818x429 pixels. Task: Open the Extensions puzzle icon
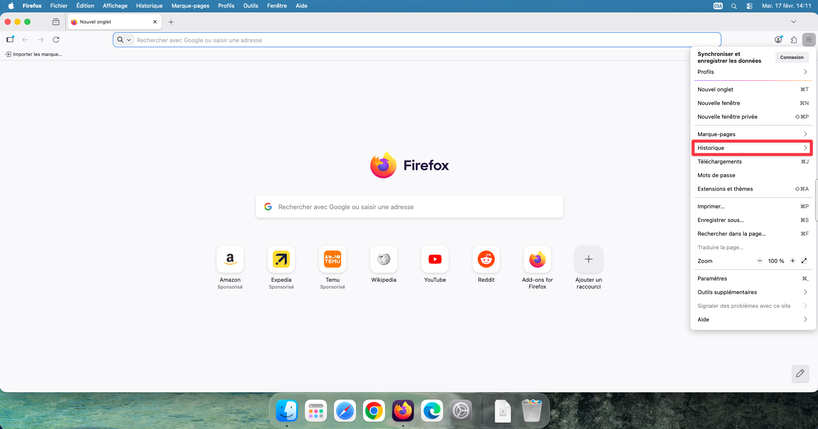point(794,40)
